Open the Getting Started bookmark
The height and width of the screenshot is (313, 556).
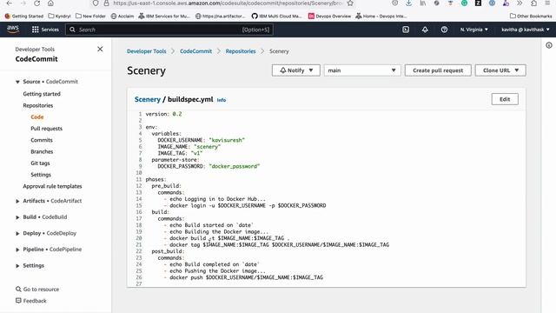[24, 16]
